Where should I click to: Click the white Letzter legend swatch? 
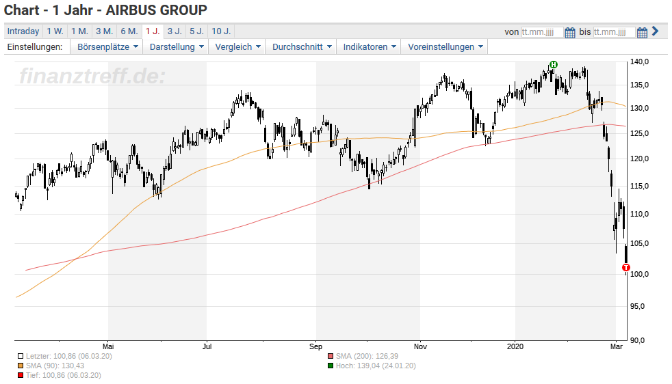[x=20, y=356]
